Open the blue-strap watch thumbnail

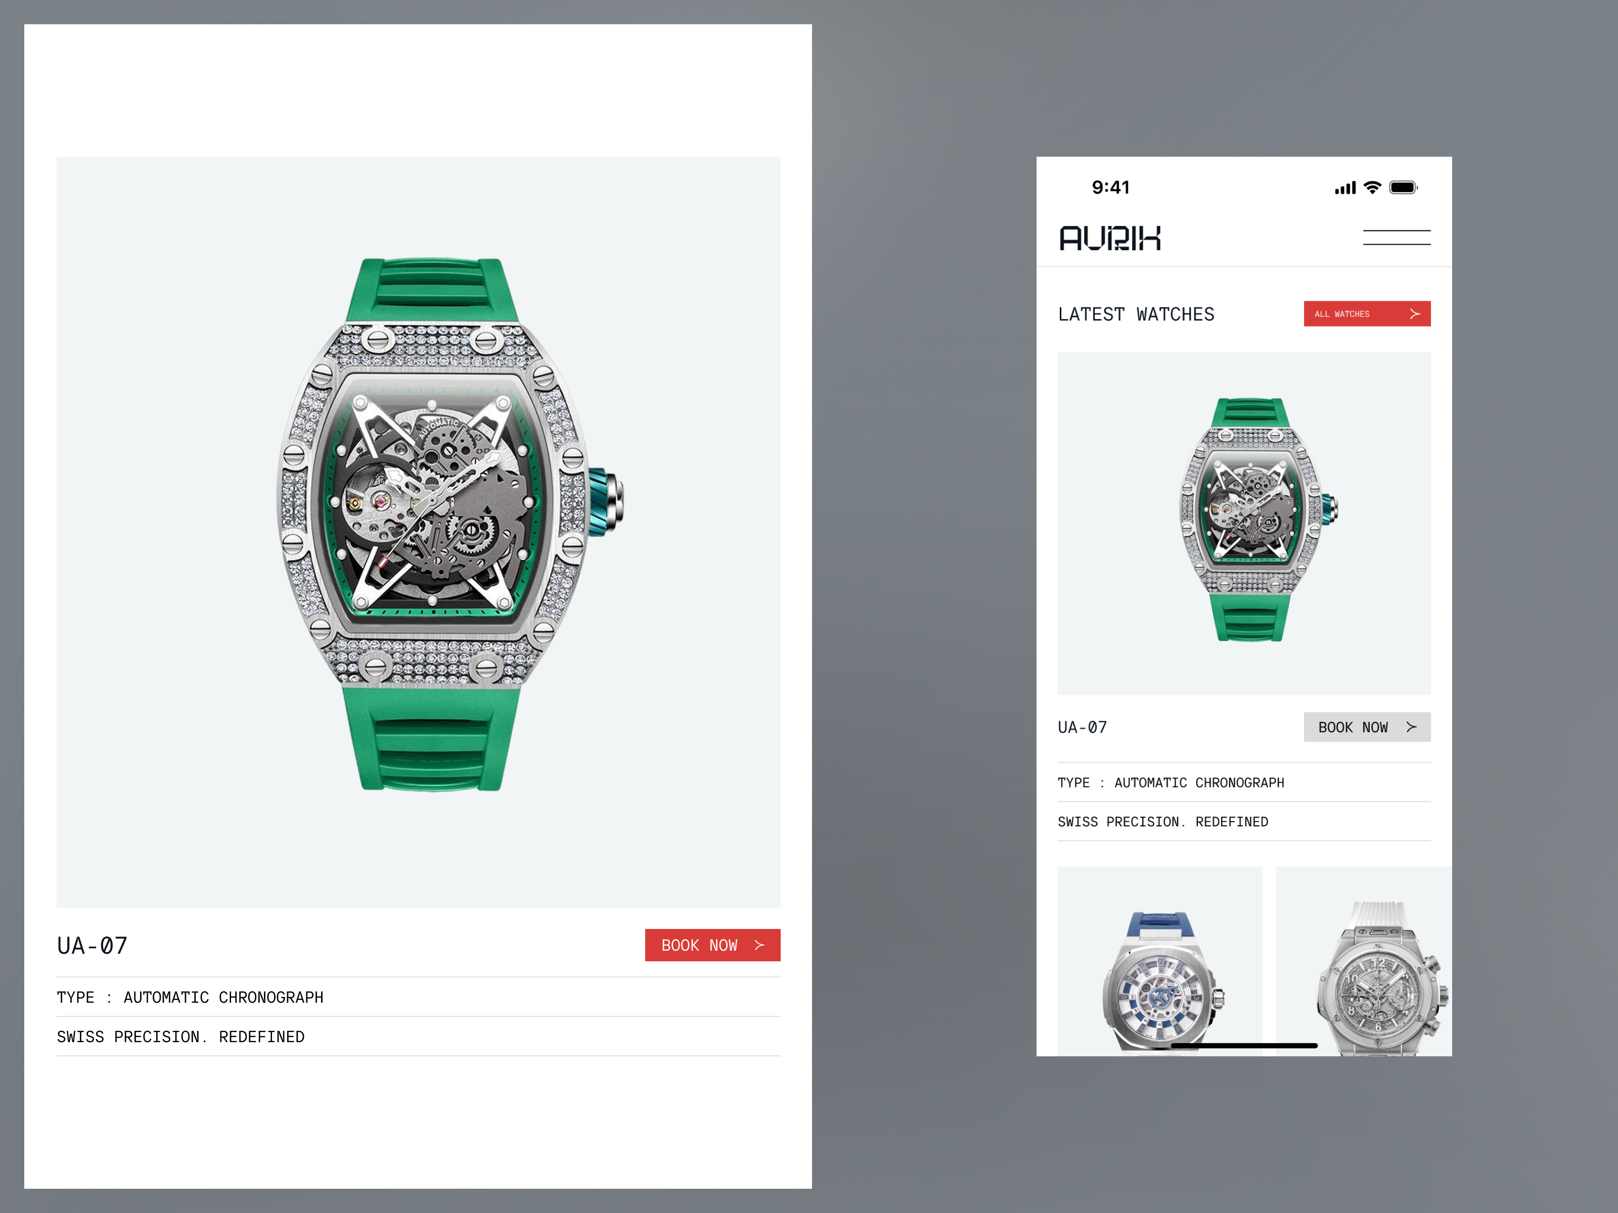(x=1159, y=961)
